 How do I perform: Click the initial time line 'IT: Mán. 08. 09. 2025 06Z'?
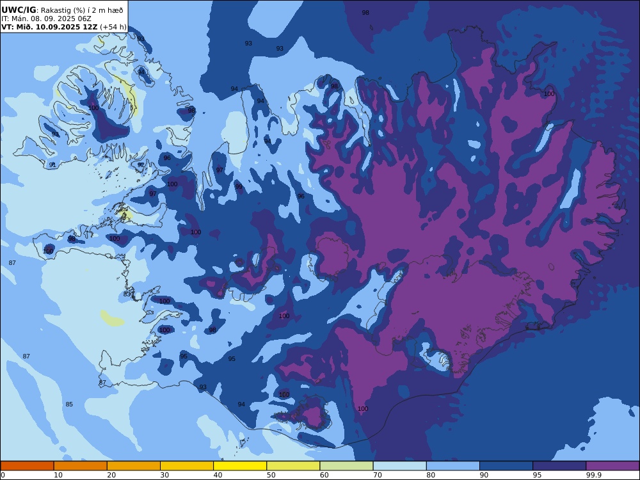[x=46, y=19]
